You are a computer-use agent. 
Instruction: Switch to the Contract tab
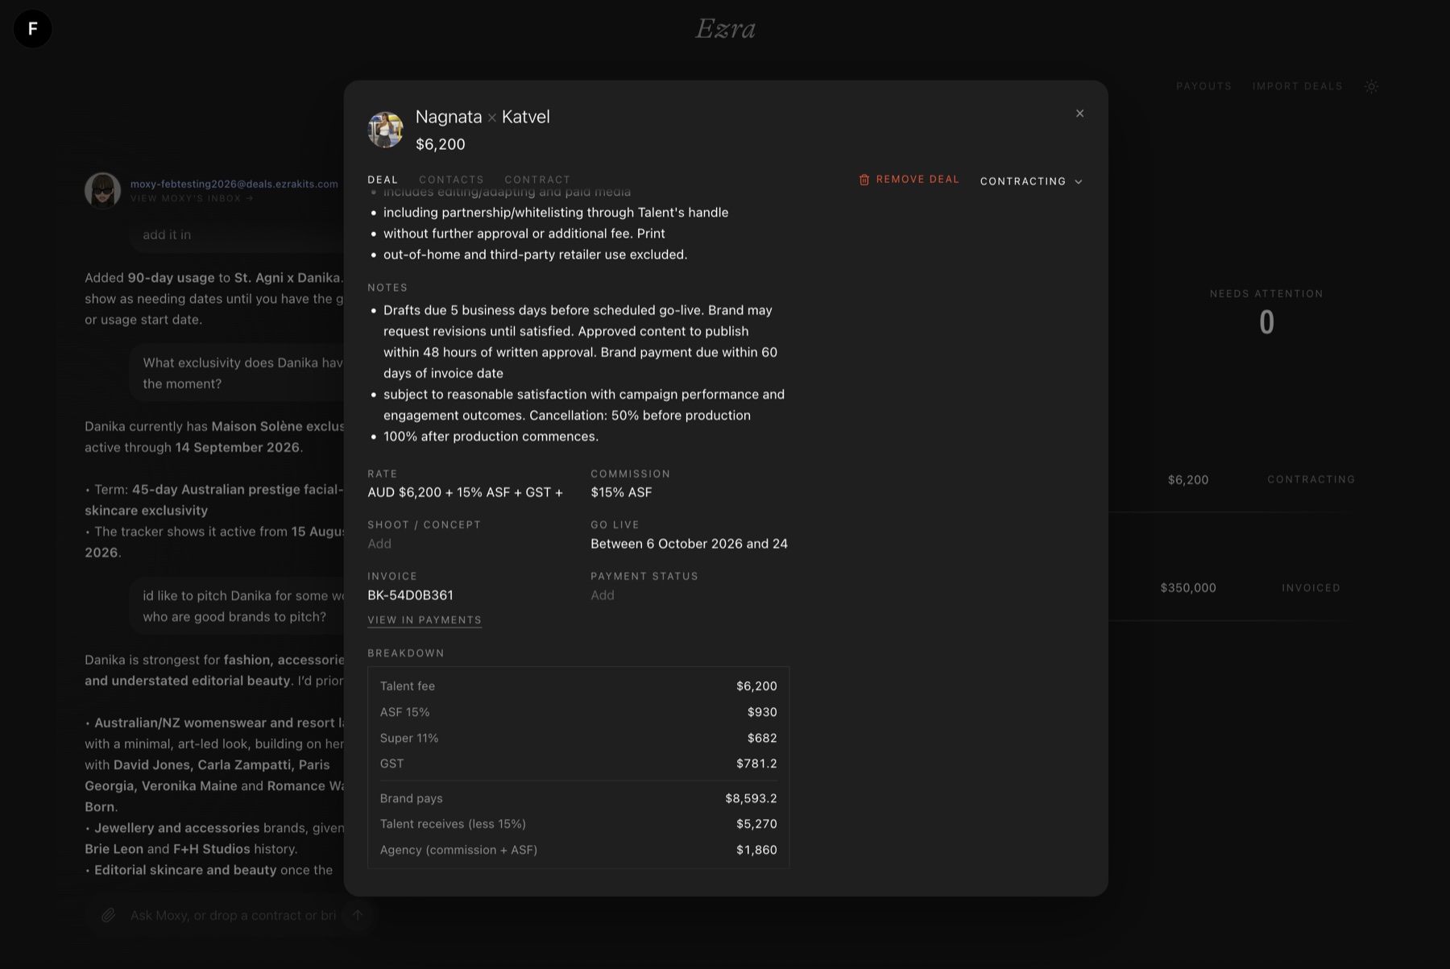coord(537,180)
